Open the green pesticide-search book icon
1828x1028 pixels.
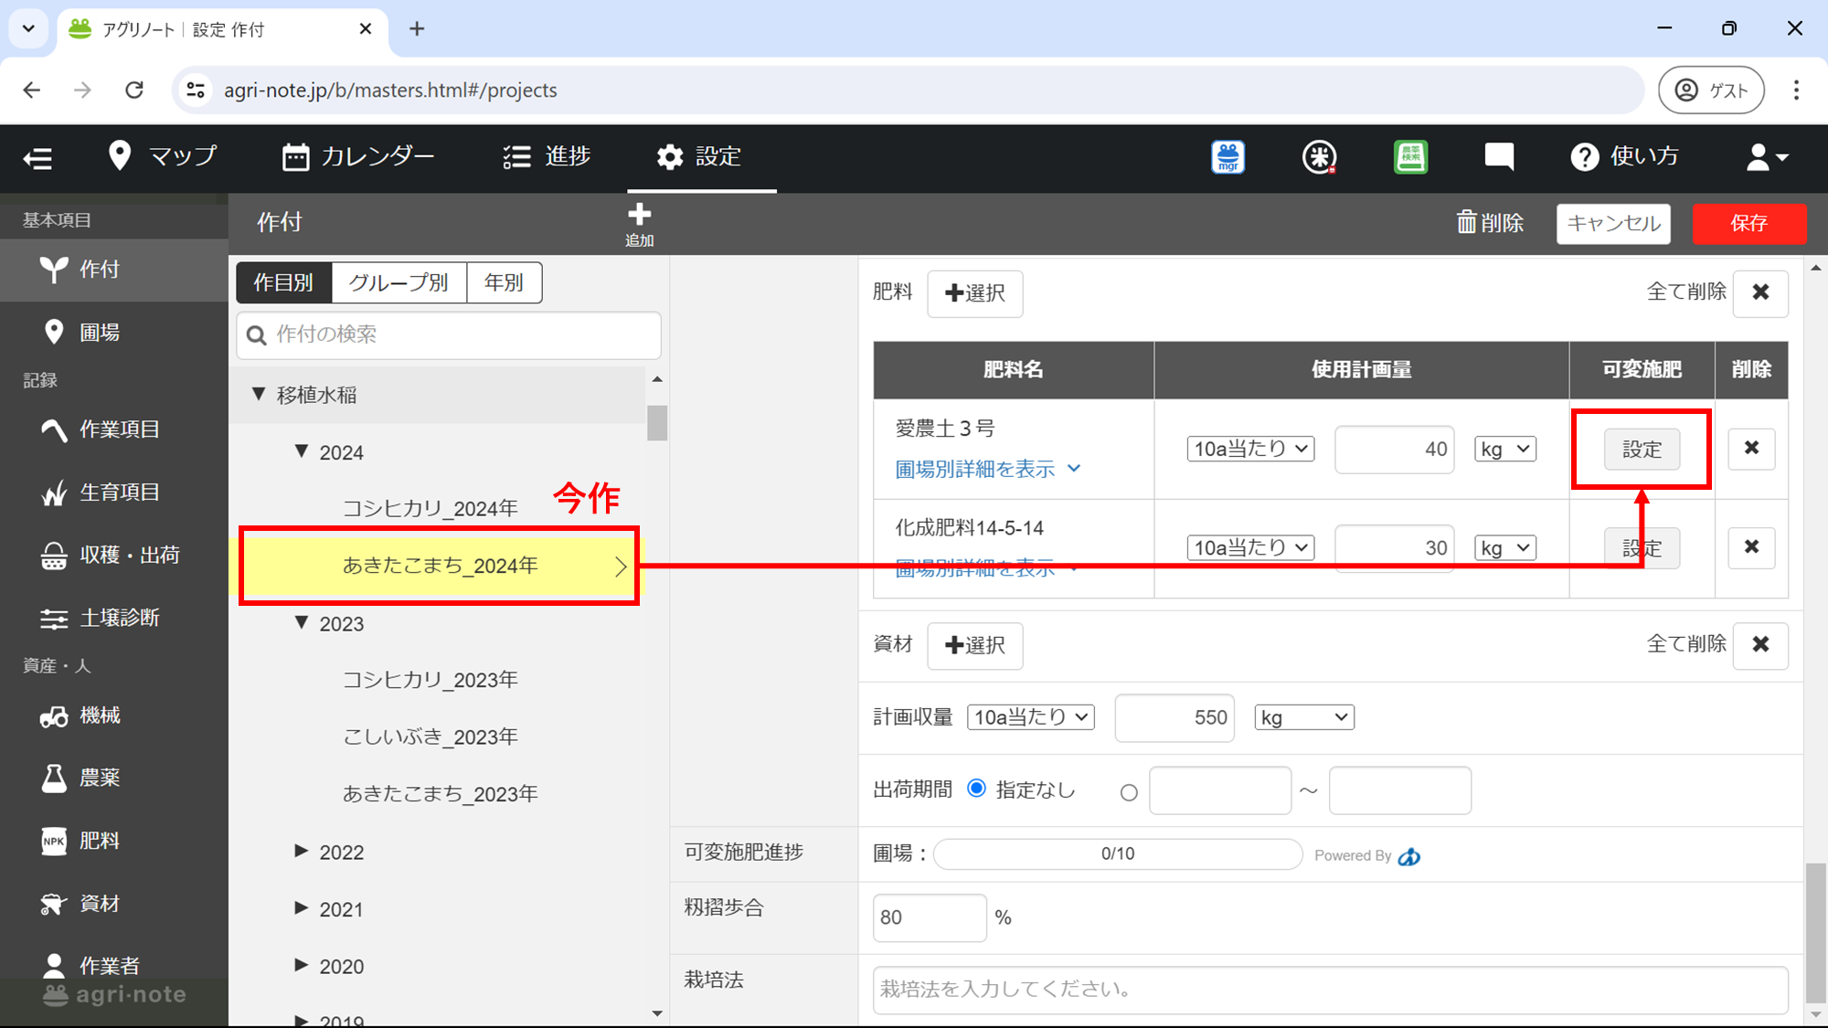pyautogui.click(x=1409, y=157)
